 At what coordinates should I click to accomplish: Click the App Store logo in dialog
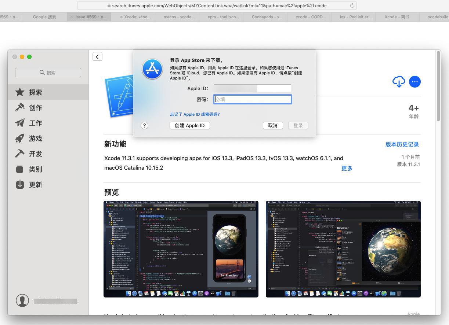(x=152, y=69)
